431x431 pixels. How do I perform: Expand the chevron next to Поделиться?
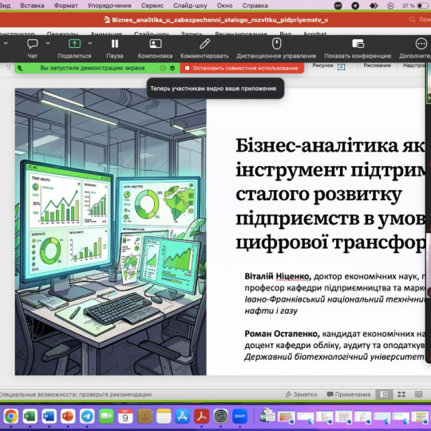(x=90, y=43)
